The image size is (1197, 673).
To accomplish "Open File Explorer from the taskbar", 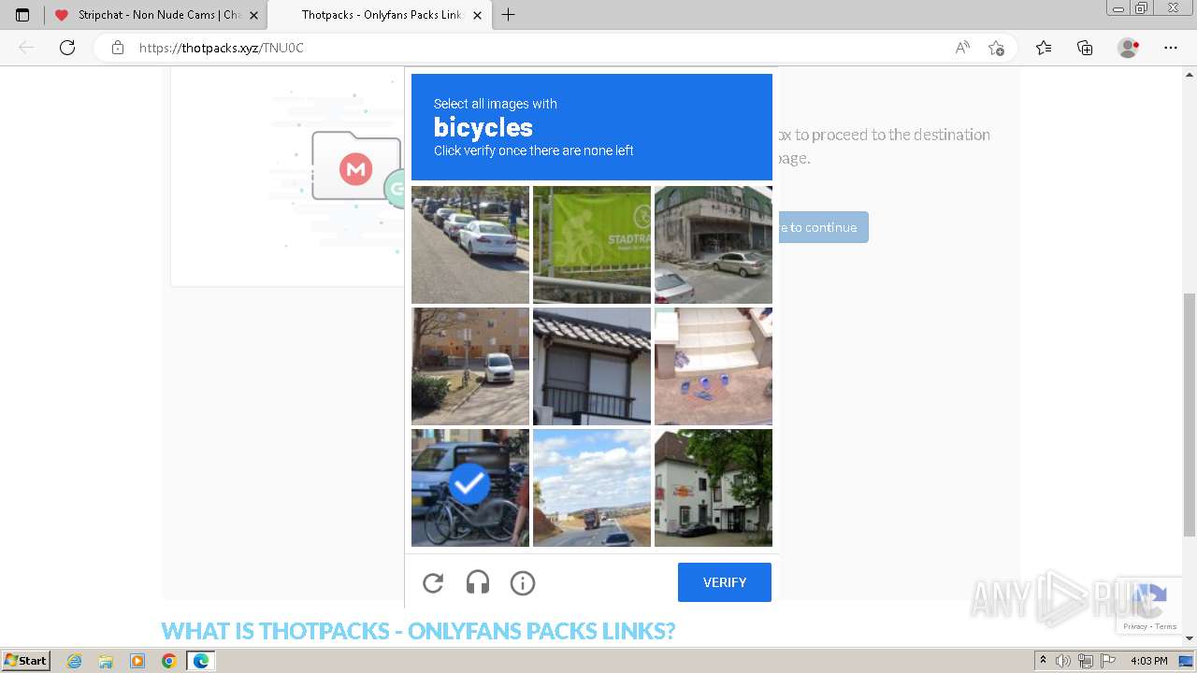I will pyautogui.click(x=106, y=661).
